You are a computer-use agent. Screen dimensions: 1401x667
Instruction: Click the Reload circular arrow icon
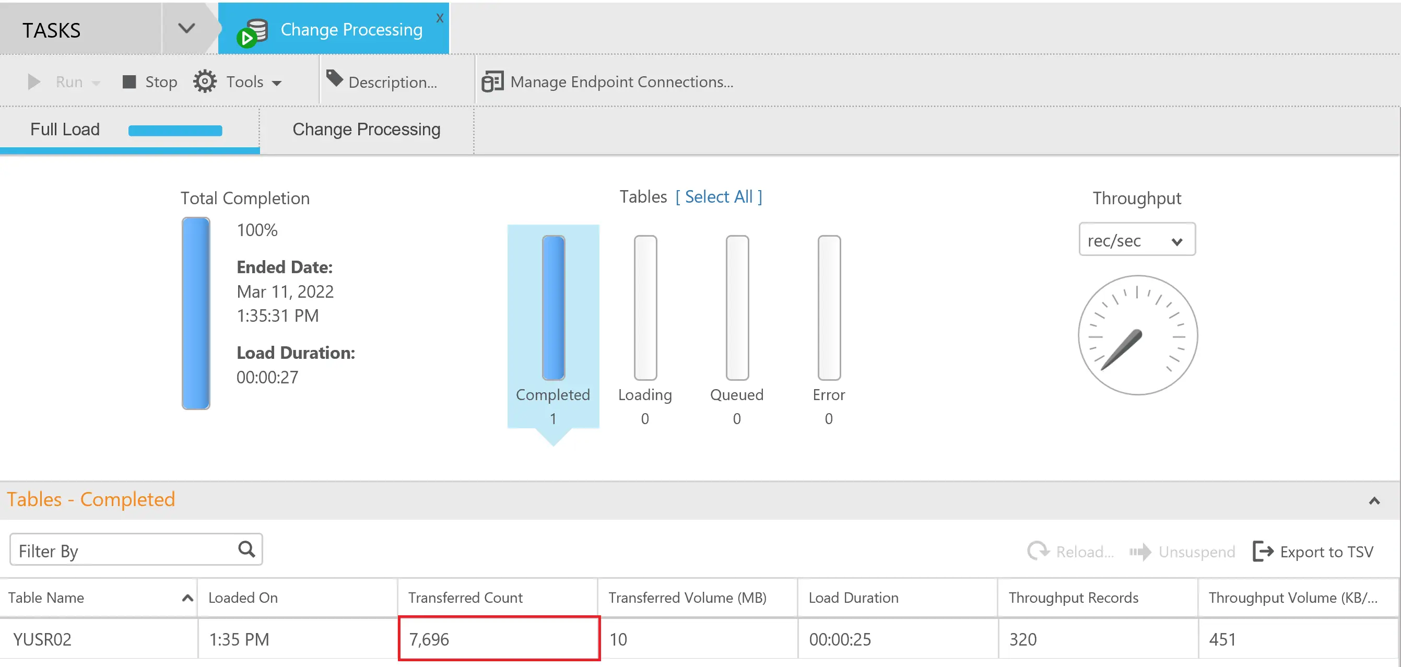click(1038, 551)
